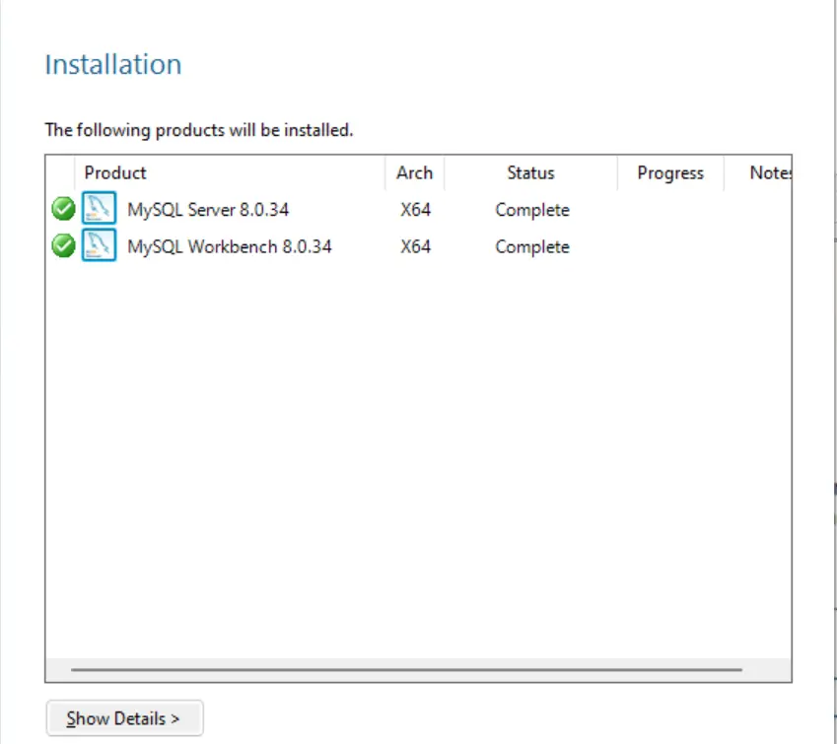Click Complete status of MySQL Server
The height and width of the screenshot is (744, 837).
click(x=532, y=210)
